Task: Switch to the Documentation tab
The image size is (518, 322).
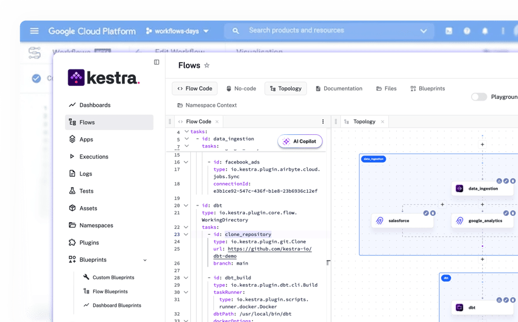Action: 339,88
